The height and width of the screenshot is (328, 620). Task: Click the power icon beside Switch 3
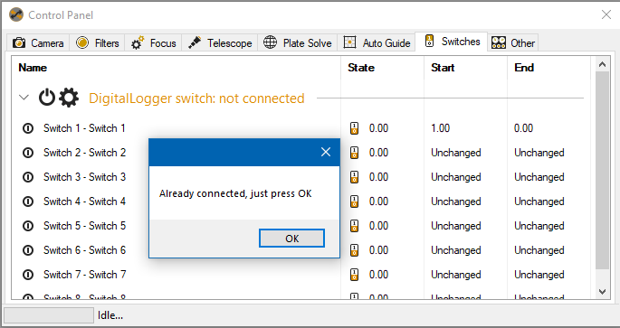tap(28, 177)
